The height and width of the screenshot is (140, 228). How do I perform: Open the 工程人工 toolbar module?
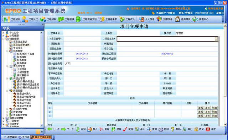pyautogui.click(x=30, y=19)
